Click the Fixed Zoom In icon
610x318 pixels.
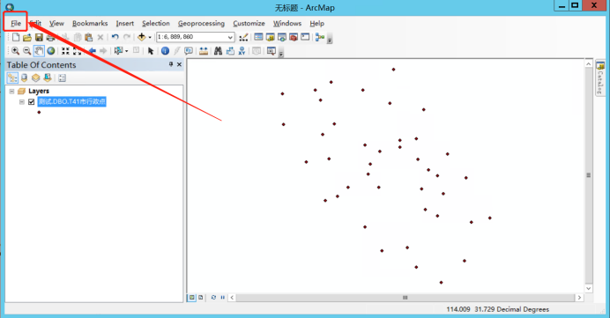pos(65,51)
